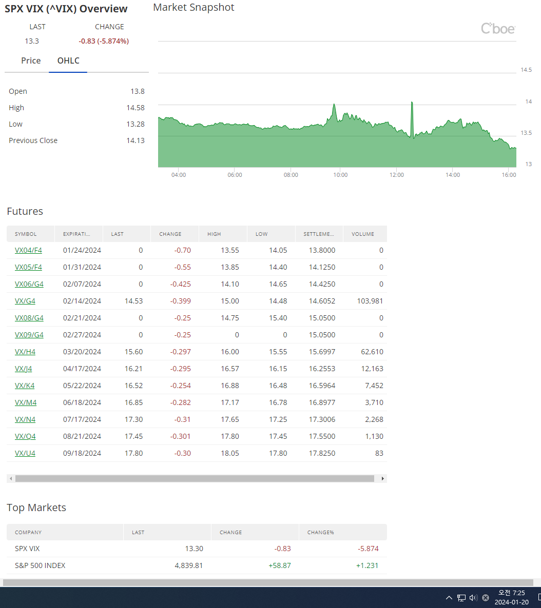The height and width of the screenshot is (608, 541).
Task: Click the LAST header in Top Markets
Action: 167,533
